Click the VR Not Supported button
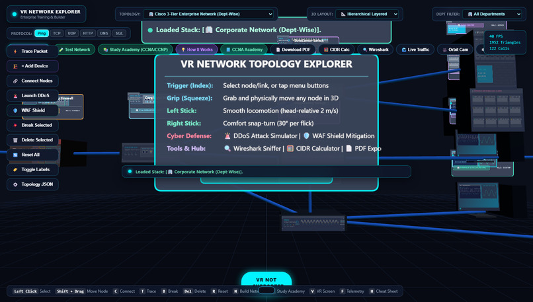The height and width of the screenshot is (302, 533). [x=266, y=280]
